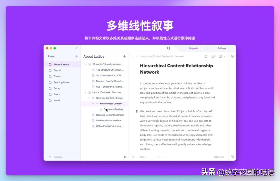Image resolution: width=280 pixels, height=181 pixels.
Task: Toggle the split view layout icon
Action: (220, 56)
